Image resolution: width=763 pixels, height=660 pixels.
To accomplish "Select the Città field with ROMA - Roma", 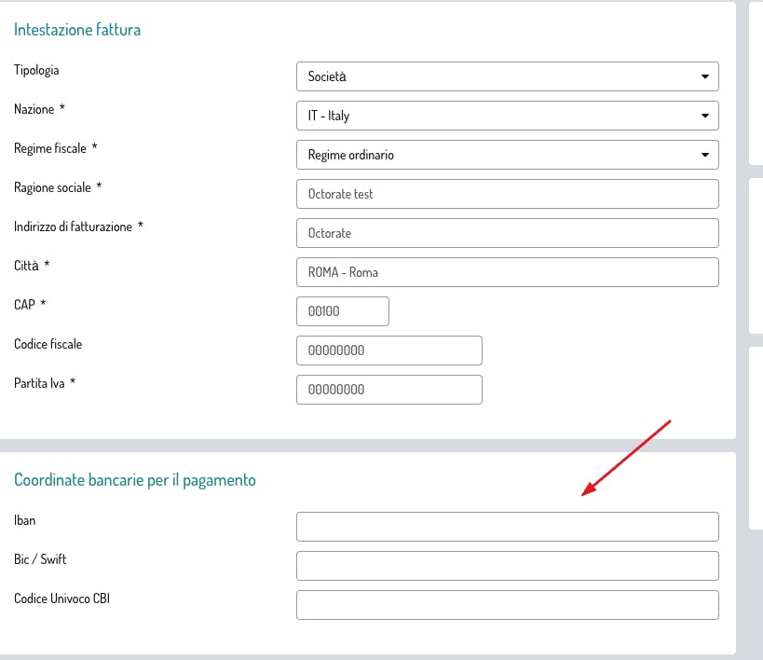I will coord(507,272).
